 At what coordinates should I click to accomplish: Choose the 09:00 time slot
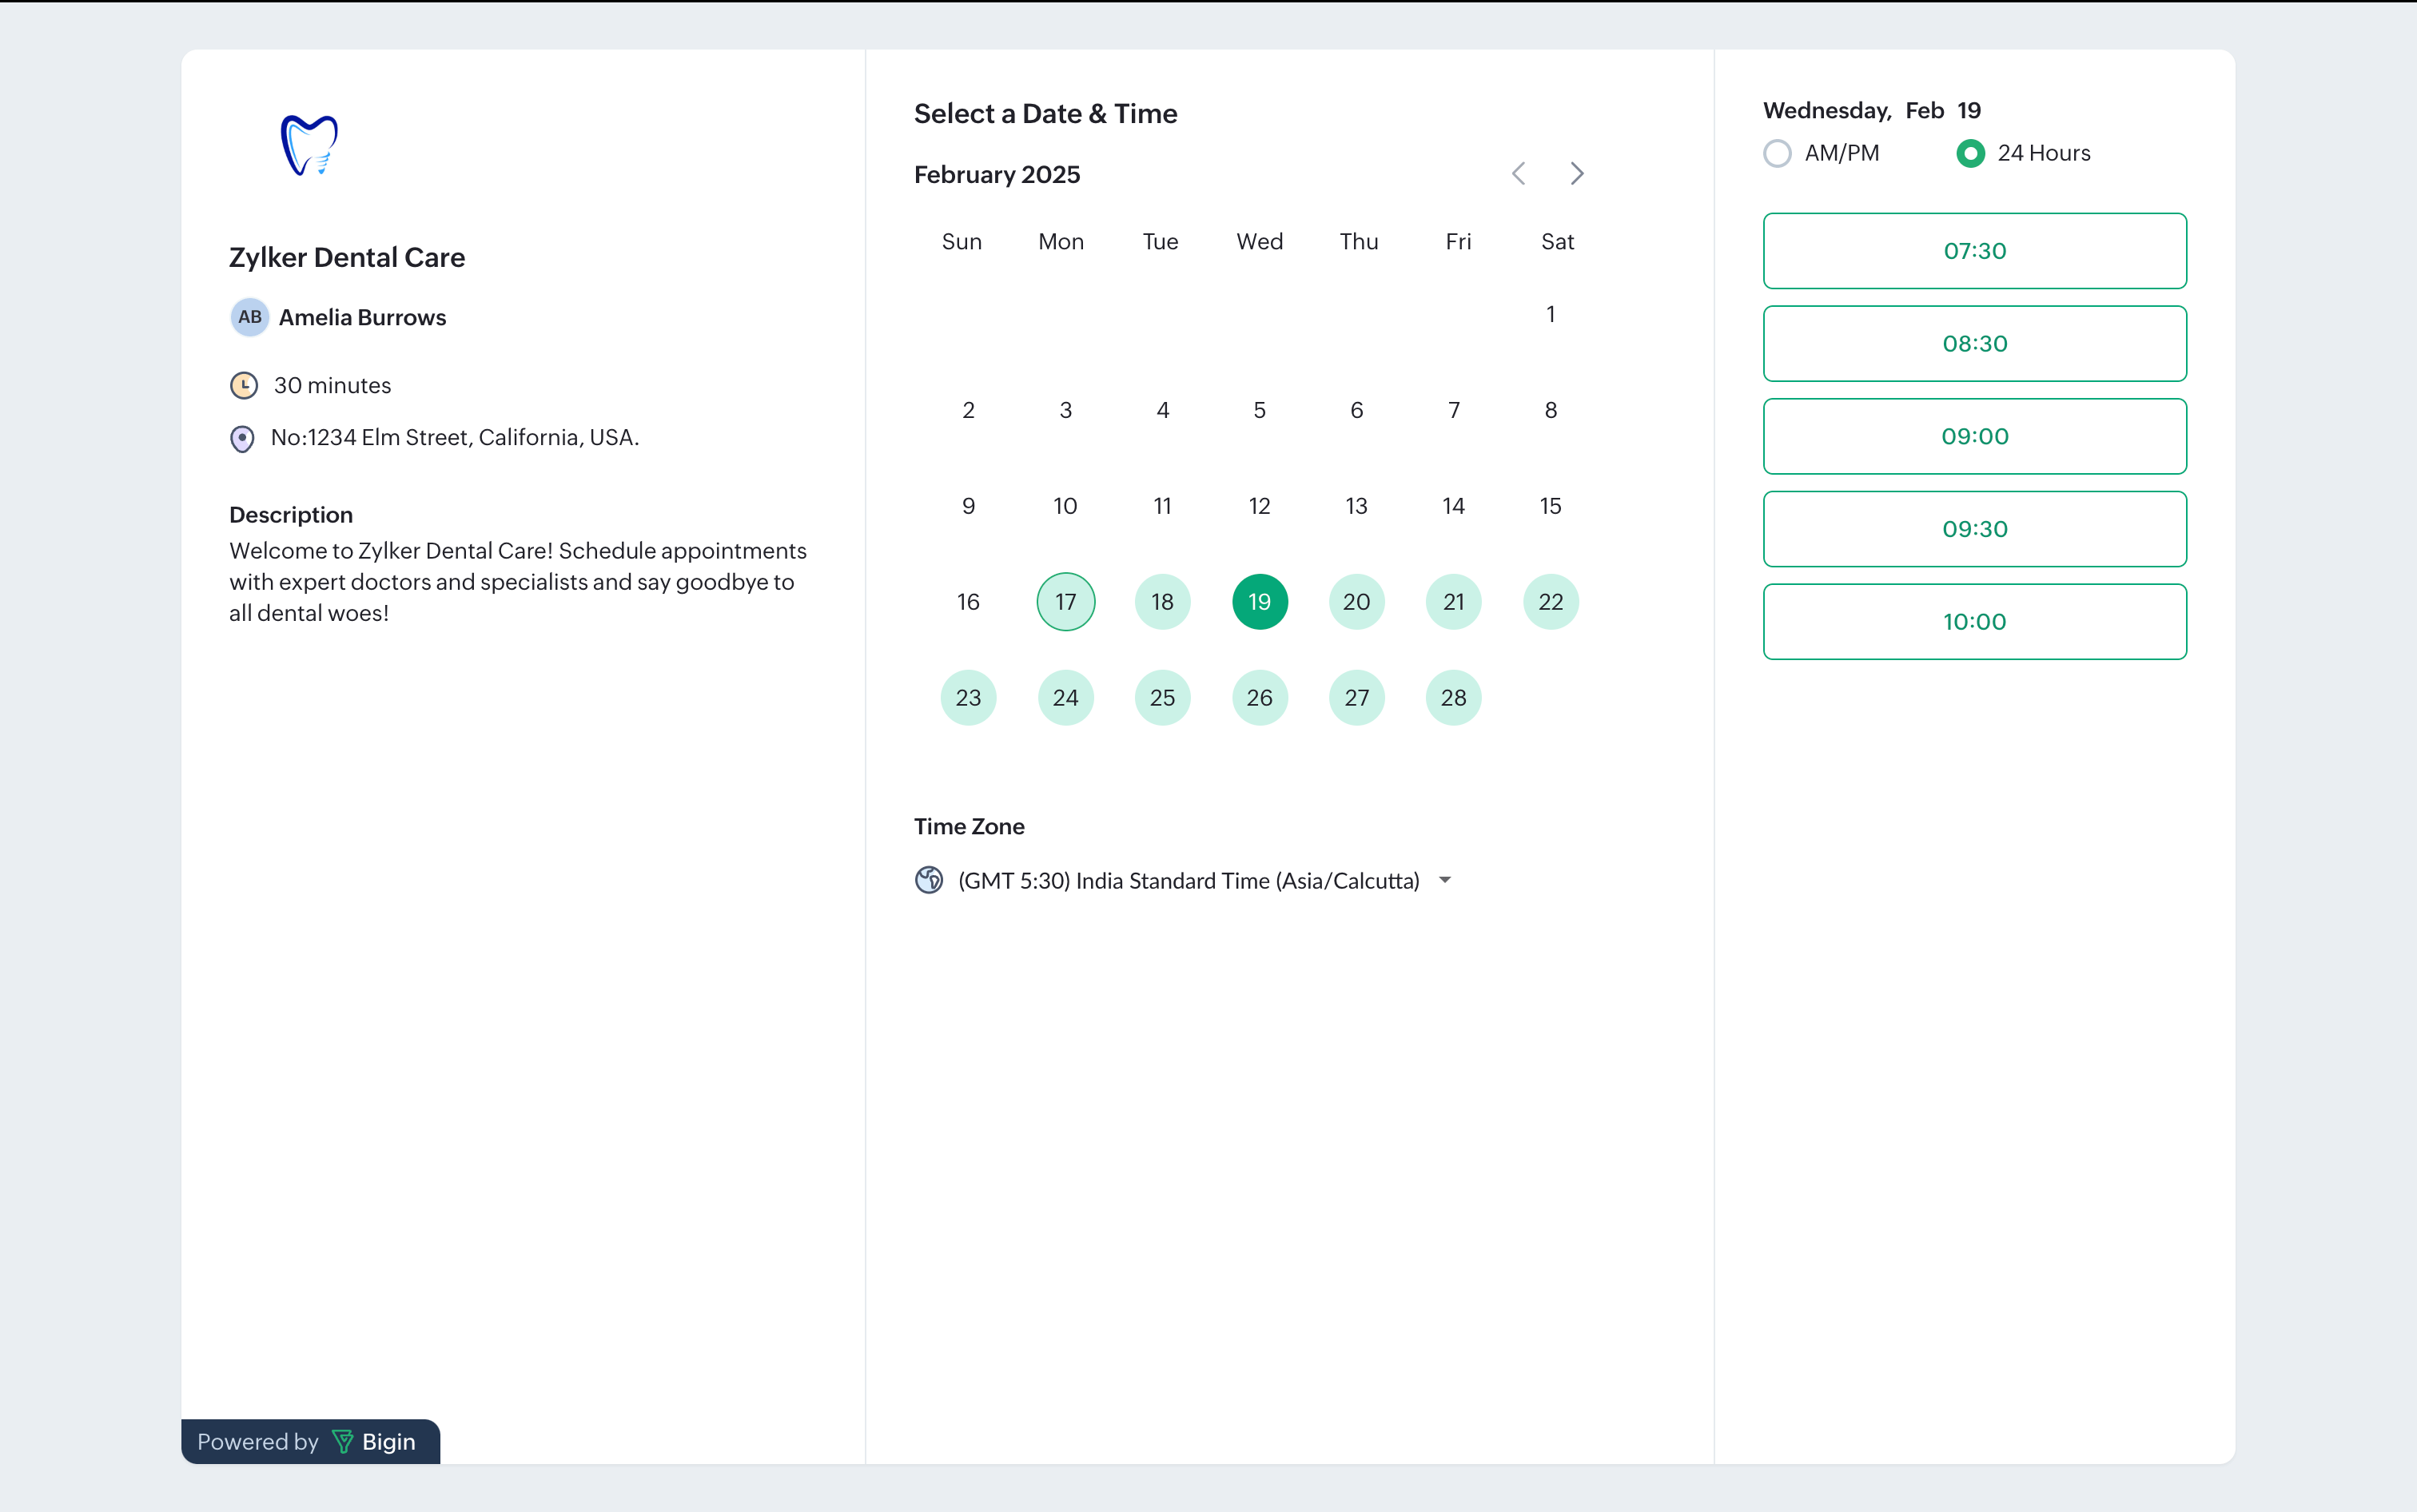1974,436
